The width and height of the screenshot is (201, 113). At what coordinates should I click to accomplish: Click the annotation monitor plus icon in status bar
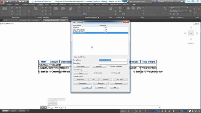(x=179, y=111)
